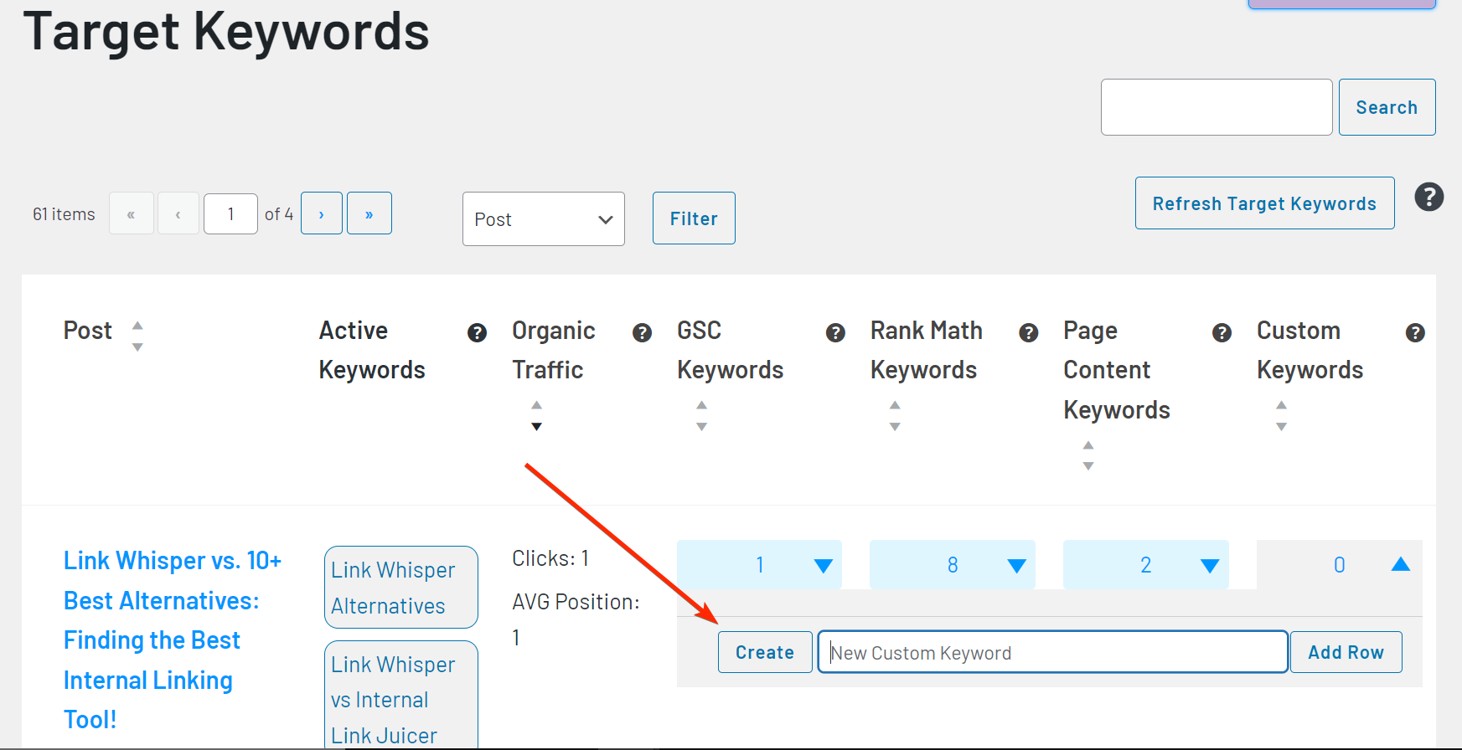The image size is (1462, 750).
Task: Expand the Rank Math keywords list
Action: click(1016, 564)
